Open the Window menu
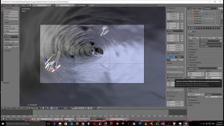The height and width of the screenshot is (126, 224). (x=20, y=5)
